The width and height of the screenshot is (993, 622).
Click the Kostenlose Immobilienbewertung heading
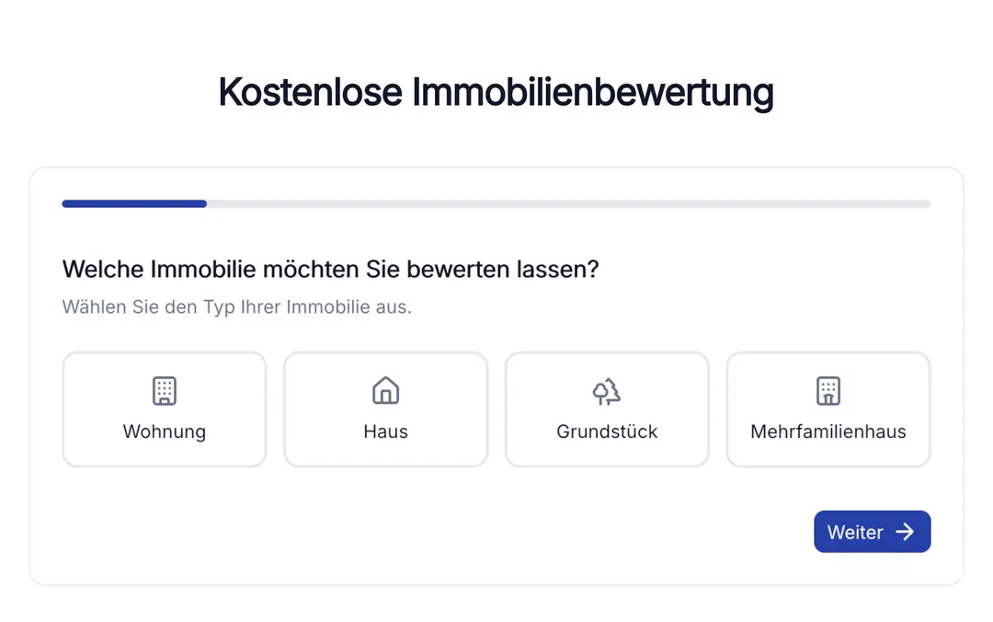pyautogui.click(x=496, y=91)
